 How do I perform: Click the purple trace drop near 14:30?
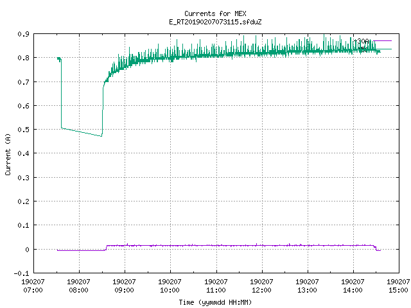click(x=376, y=248)
